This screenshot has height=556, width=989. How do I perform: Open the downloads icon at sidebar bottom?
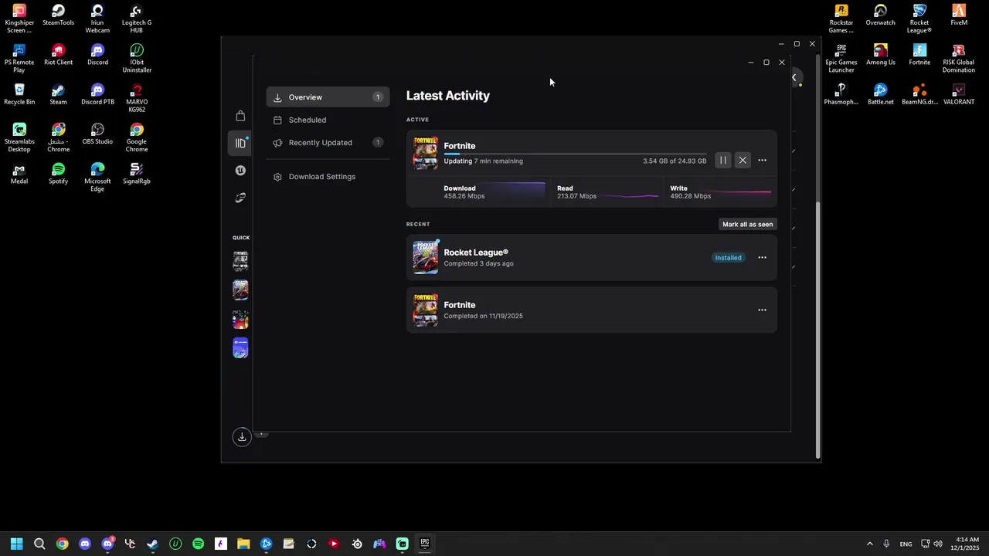pos(242,437)
